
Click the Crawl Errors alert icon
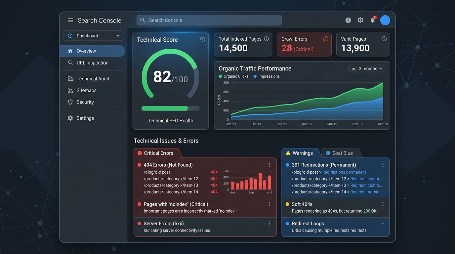coord(326,39)
